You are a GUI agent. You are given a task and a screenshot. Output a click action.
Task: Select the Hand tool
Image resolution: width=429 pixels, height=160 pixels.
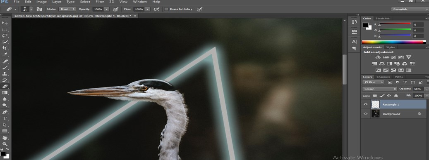5,138
